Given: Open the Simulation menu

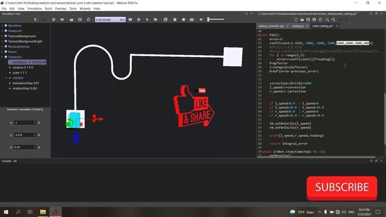Looking at the screenshot, I should tap(34, 8).
